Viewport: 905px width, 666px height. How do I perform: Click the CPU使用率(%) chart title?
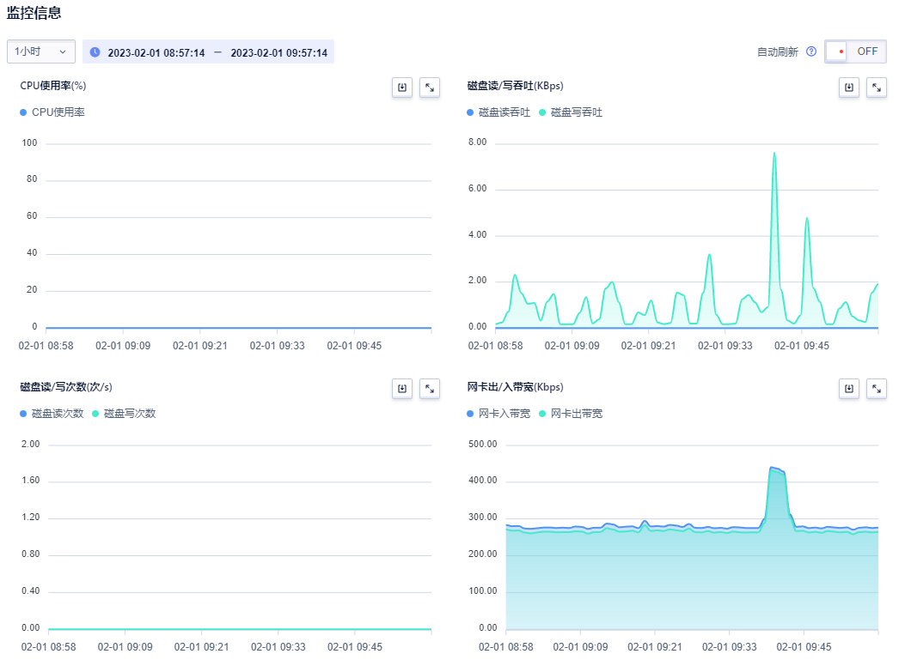(x=53, y=86)
